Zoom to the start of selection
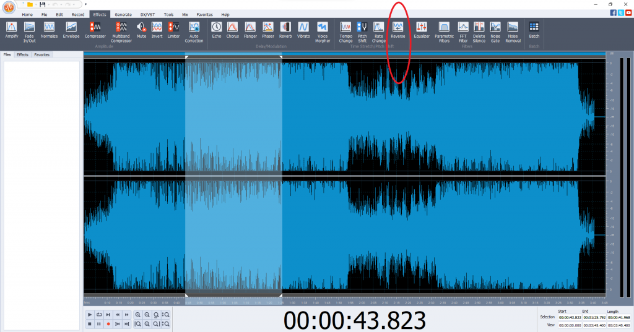The image size is (634, 332). click(x=138, y=324)
